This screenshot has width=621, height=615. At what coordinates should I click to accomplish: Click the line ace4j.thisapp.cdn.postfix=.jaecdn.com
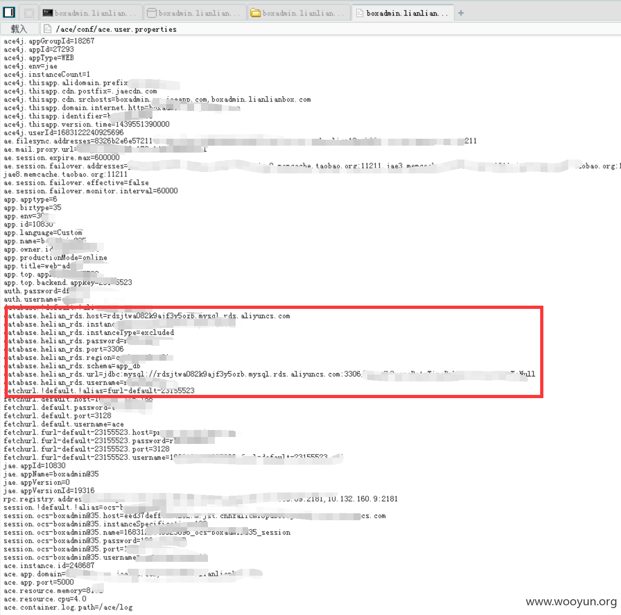pyautogui.click(x=80, y=91)
